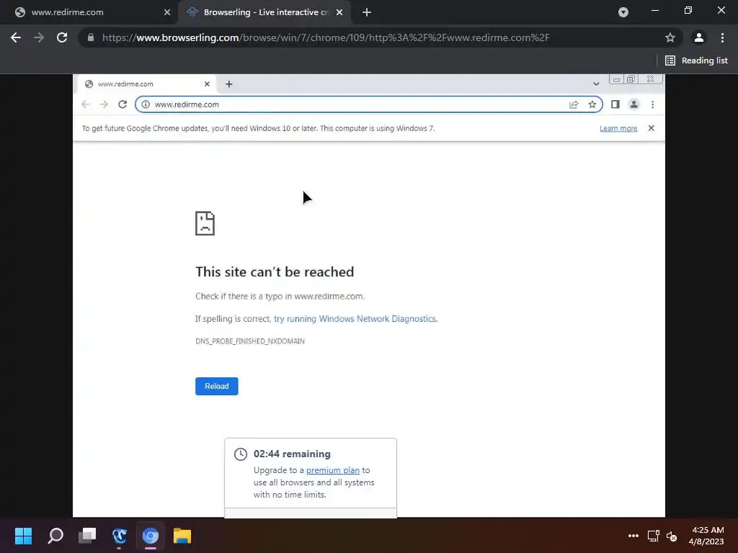Open Windows Network Diagnostics link

click(355, 319)
